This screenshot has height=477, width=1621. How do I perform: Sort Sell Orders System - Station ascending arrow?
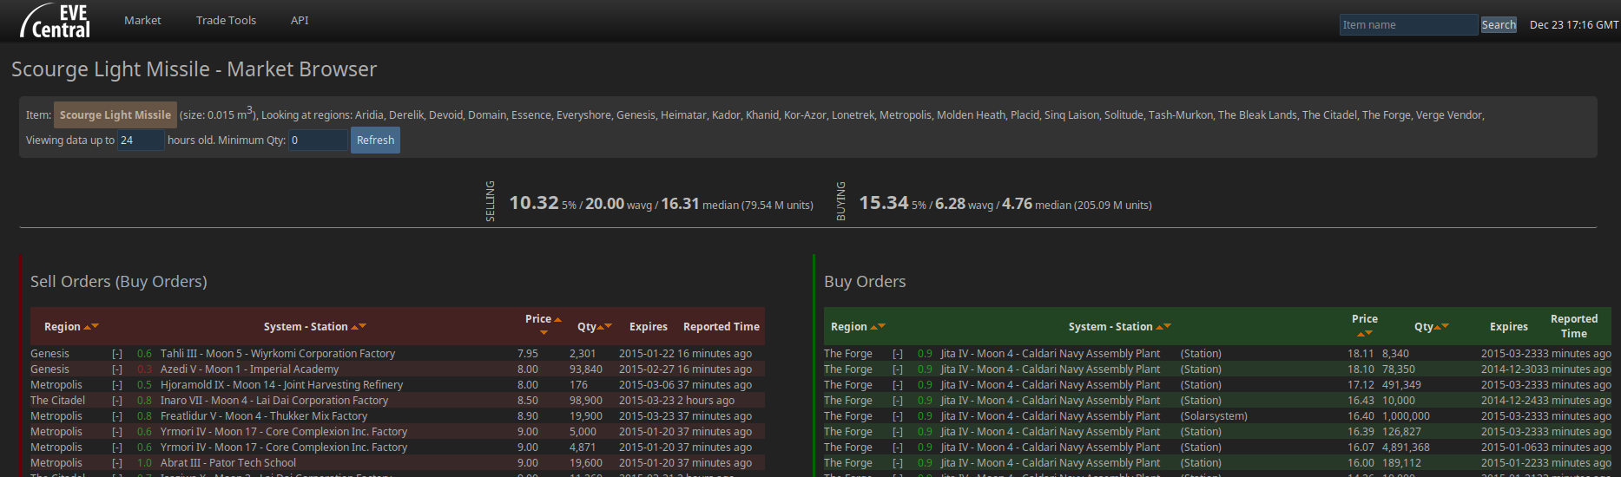click(x=355, y=327)
